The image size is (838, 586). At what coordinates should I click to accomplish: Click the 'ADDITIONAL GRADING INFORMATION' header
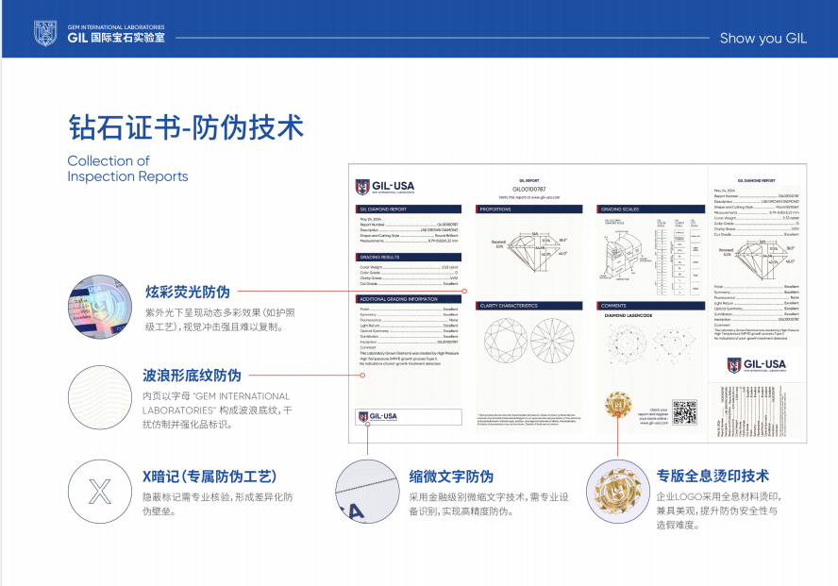[x=409, y=299]
